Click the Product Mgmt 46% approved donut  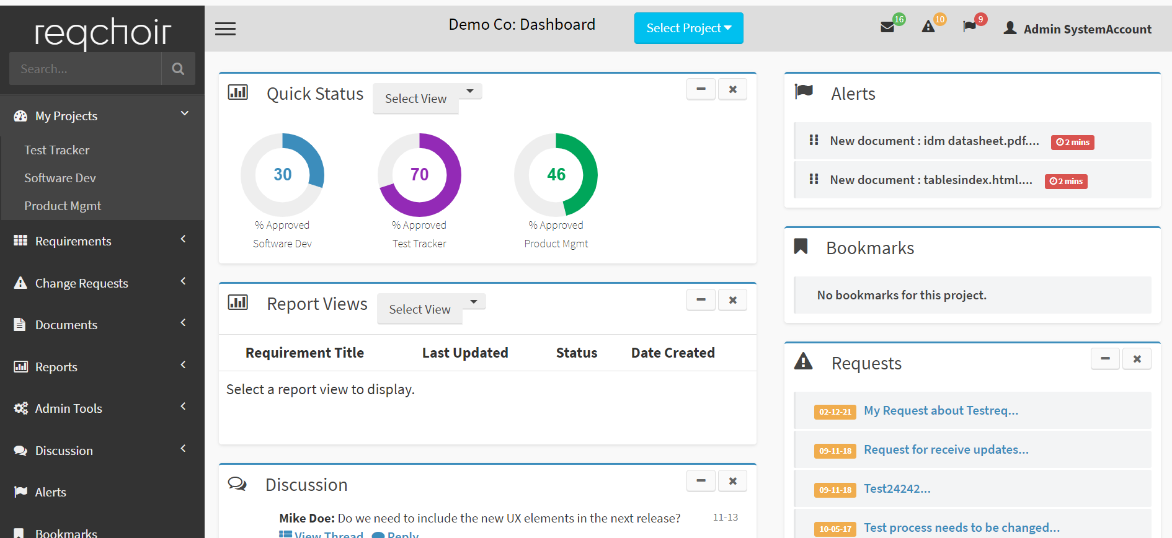click(x=556, y=175)
